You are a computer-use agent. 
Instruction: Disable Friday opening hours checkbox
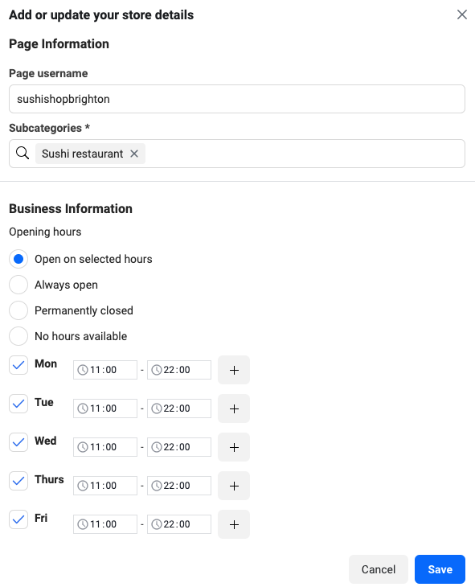pos(18,519)
